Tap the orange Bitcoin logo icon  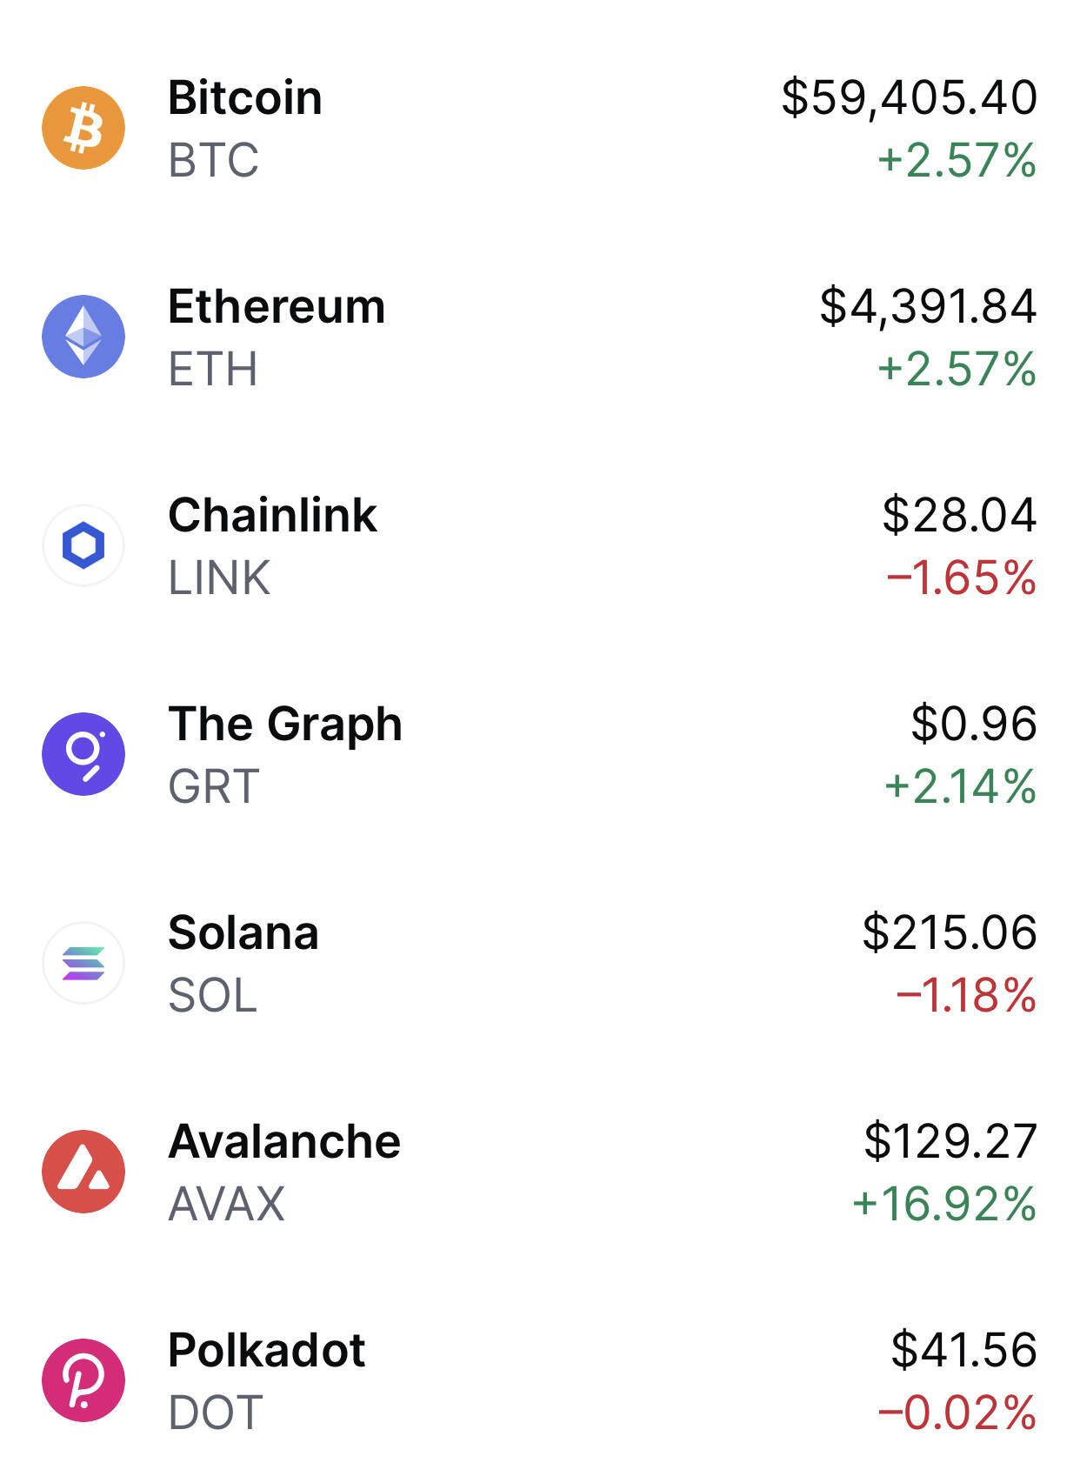(83, 128)
